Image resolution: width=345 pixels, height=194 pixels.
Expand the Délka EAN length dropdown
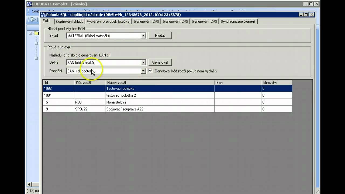143,63
